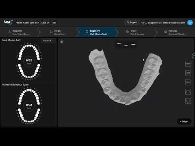Click the third side-view icon on right toolbar

[188, 82]
